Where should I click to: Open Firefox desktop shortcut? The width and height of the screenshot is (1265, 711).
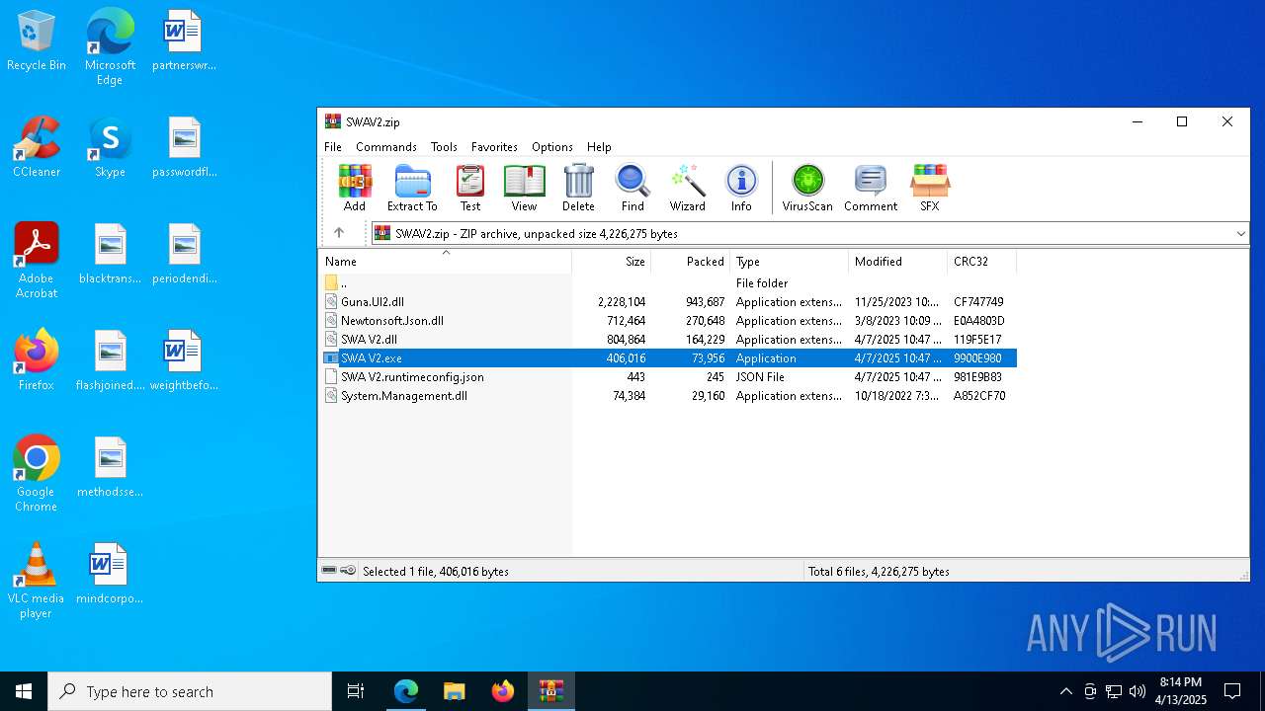click(37, 360)
